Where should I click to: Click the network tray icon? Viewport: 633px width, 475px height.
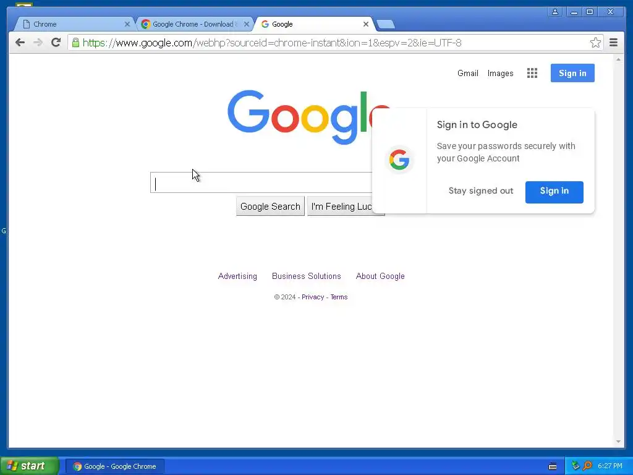coord(576,466)
